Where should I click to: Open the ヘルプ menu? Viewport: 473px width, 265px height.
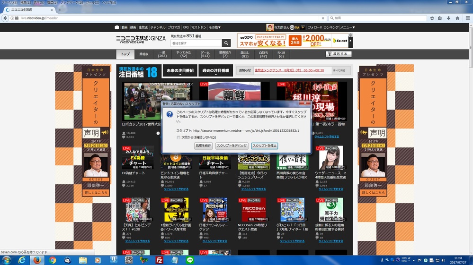pos(109,2)
